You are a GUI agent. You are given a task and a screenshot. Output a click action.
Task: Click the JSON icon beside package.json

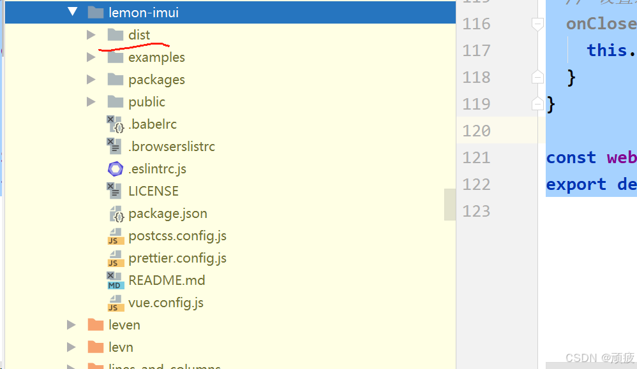115,213
